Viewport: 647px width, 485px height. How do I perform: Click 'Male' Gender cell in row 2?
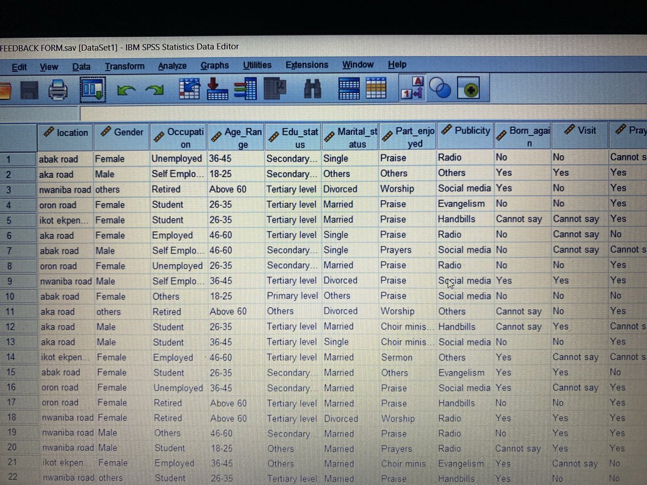click(x=121, y=174)
